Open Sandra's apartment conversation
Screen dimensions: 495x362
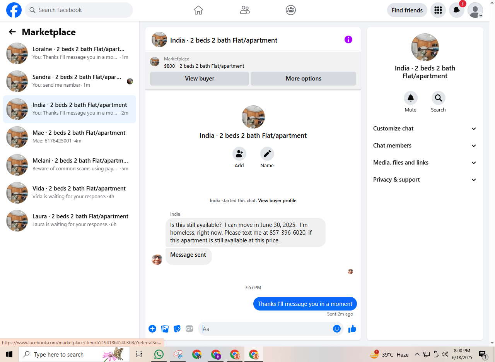tap(70, 81)
